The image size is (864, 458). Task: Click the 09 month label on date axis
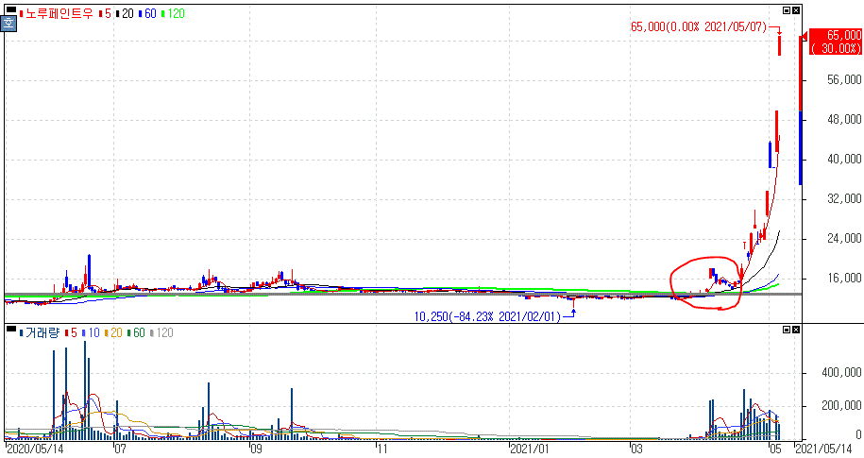click(256, 449)
